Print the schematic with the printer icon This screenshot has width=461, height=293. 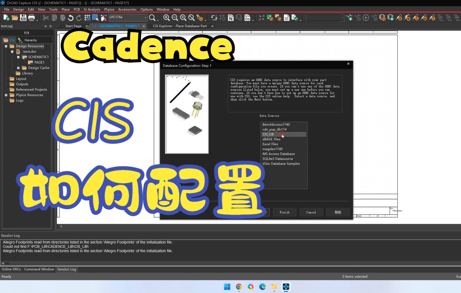tap(32, 18)
